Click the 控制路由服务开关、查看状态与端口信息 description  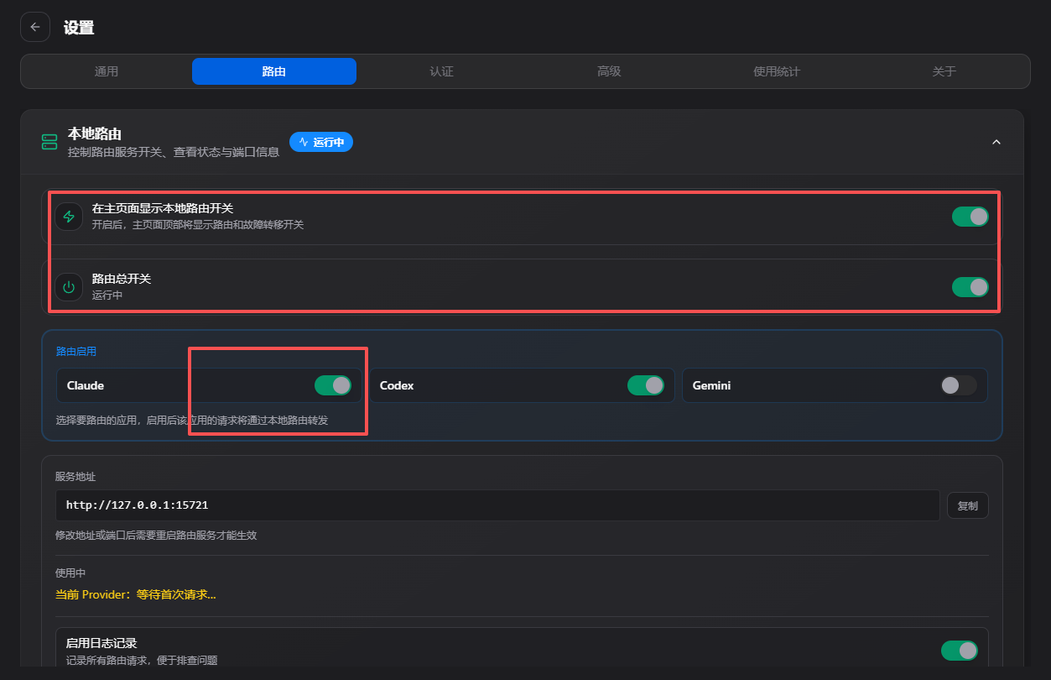click(x=174, y=152)
